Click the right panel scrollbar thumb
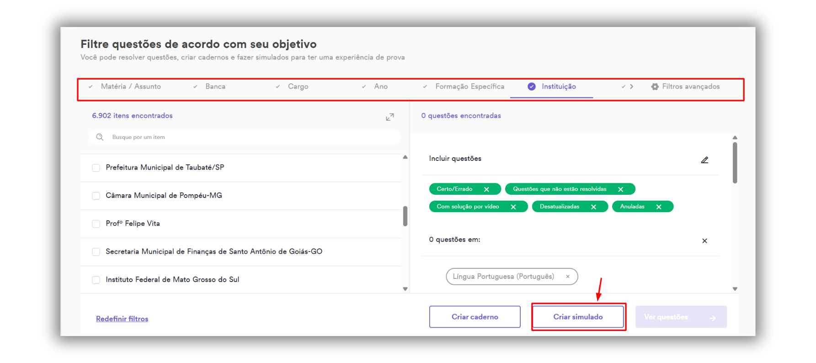 coord(735,163)
